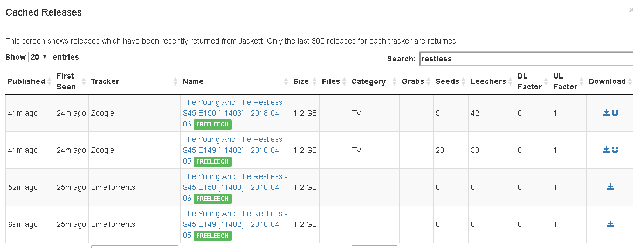
Task: Download torrent file for LimeTorrents E149 release
Action: coord(610,224)
